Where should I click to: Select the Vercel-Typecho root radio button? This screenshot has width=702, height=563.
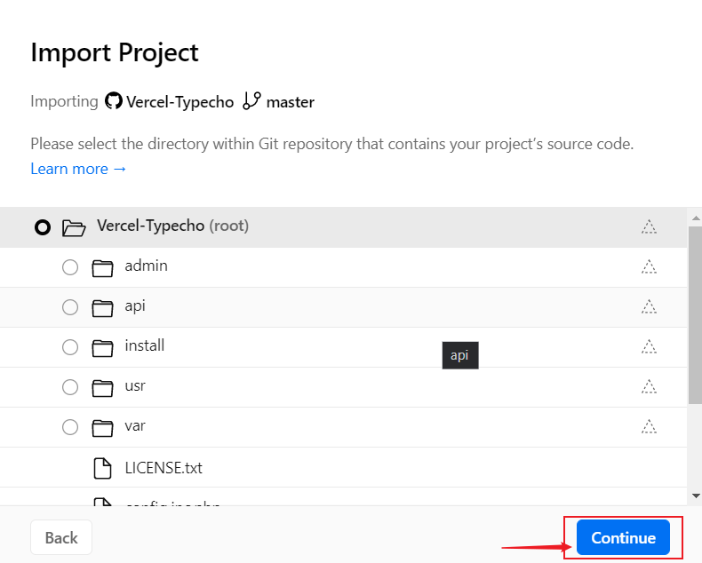(x=42, y=227)
